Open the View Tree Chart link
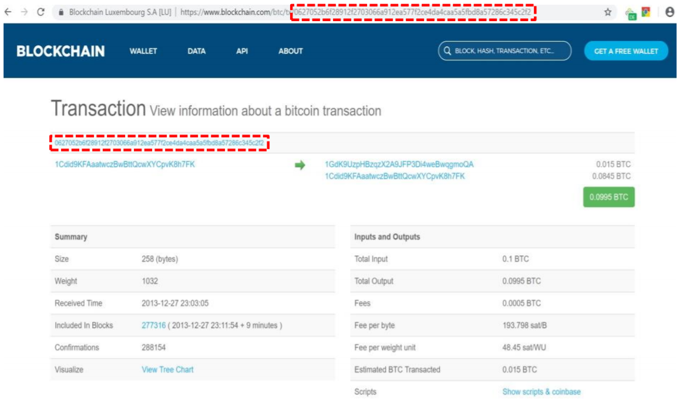The image size is (680, 412). (x=167, y=370)
